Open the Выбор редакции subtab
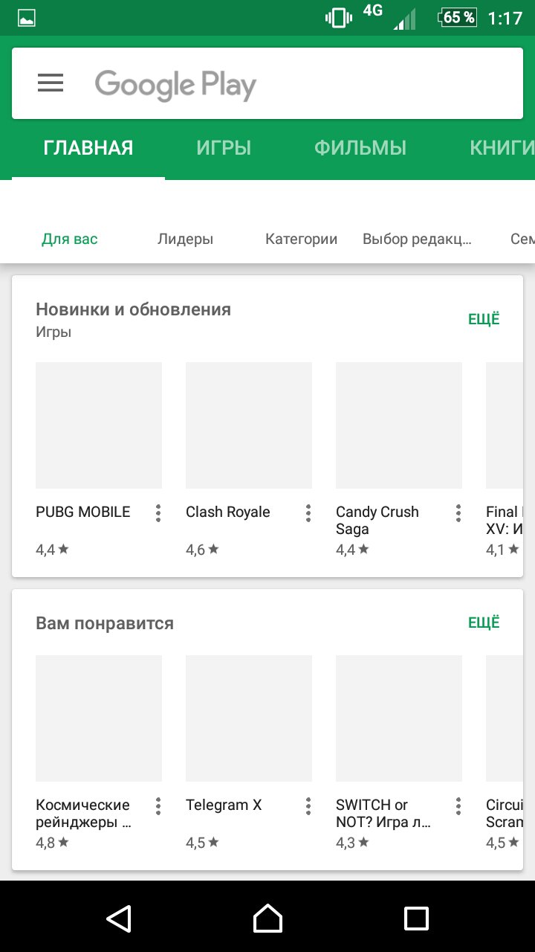The height and width of the screenshot is (952, 535). [418, 239]
